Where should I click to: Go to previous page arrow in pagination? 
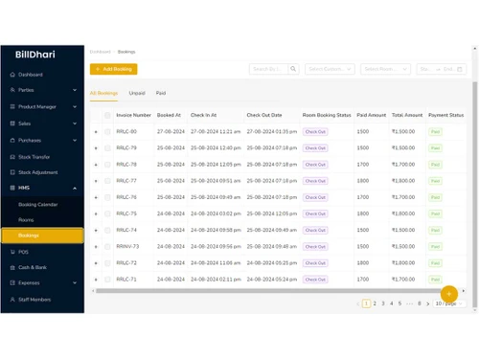[357, 303]
